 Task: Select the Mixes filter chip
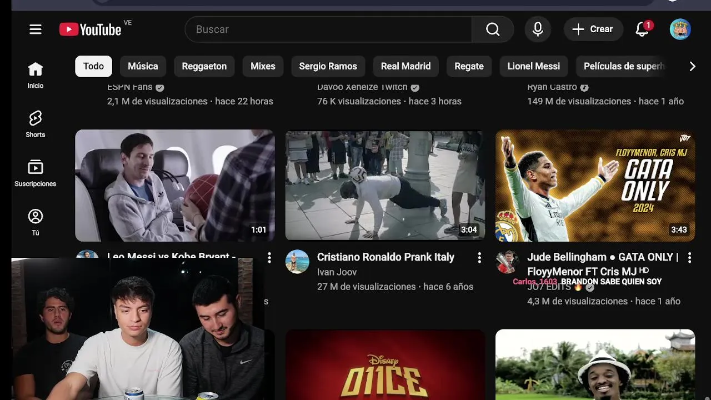click(263, 66)
